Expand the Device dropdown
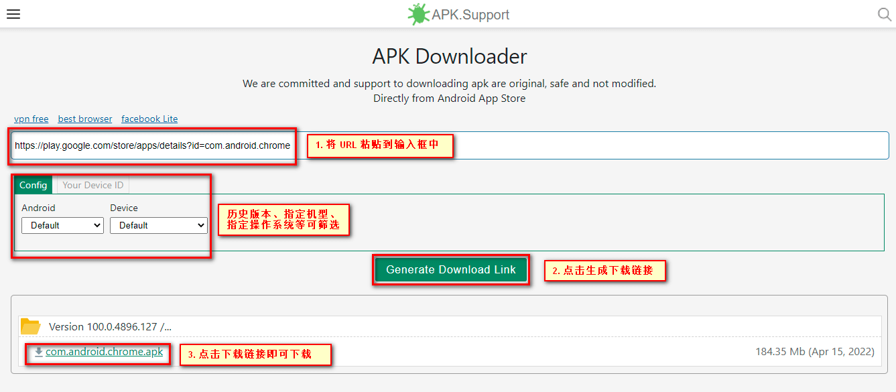This screenshot has width=896, height=392. tap(159, 225)
